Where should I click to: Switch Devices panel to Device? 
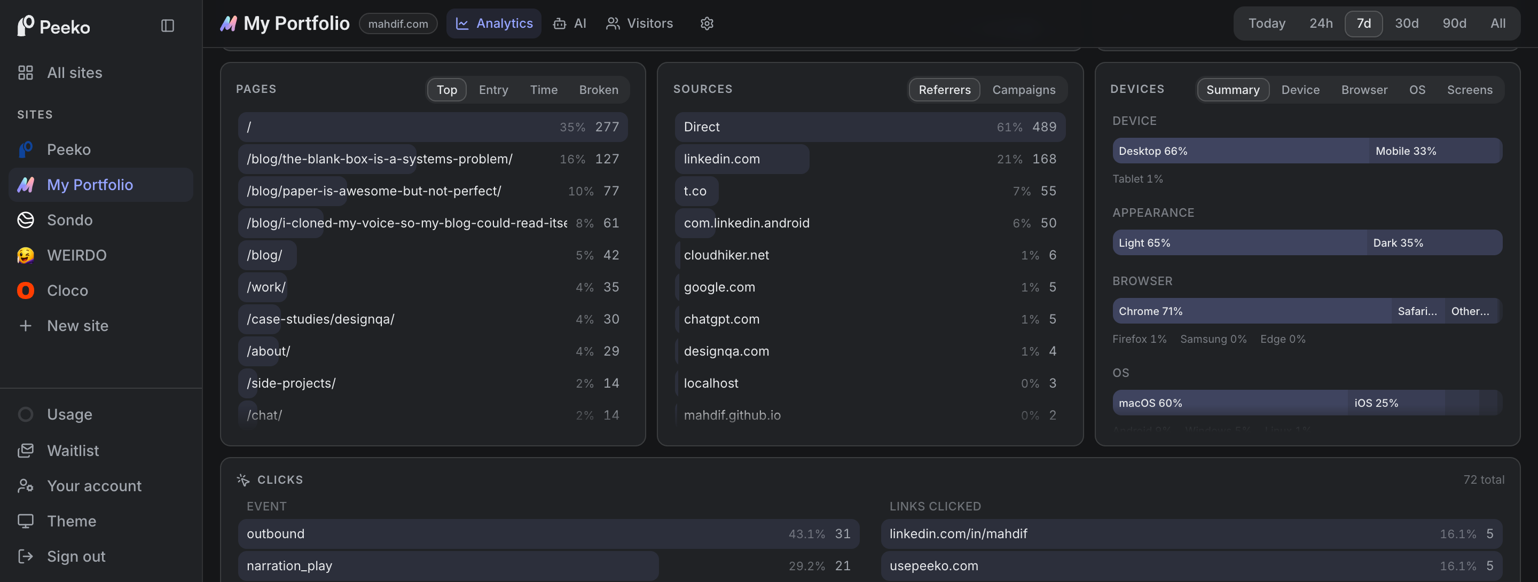click(1300, 90)
